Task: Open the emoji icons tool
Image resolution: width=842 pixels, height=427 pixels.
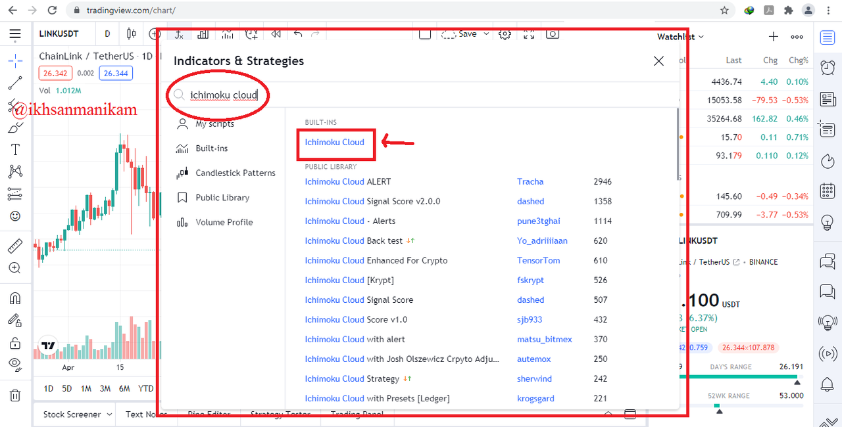Action: point(15,216)
